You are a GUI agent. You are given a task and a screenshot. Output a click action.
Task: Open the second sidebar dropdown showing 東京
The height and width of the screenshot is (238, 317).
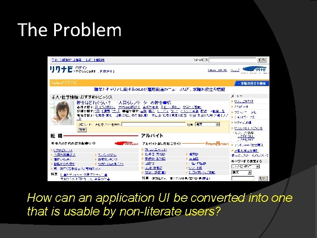point(242,172)
